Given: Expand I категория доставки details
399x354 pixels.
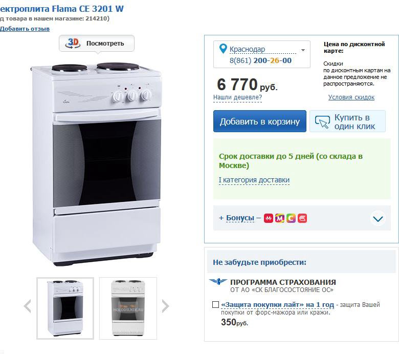Looking at the screenshot, I should (254, 180).
